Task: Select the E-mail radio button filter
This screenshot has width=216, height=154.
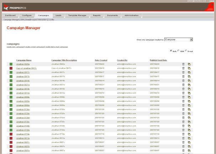Action: point(186,51)
